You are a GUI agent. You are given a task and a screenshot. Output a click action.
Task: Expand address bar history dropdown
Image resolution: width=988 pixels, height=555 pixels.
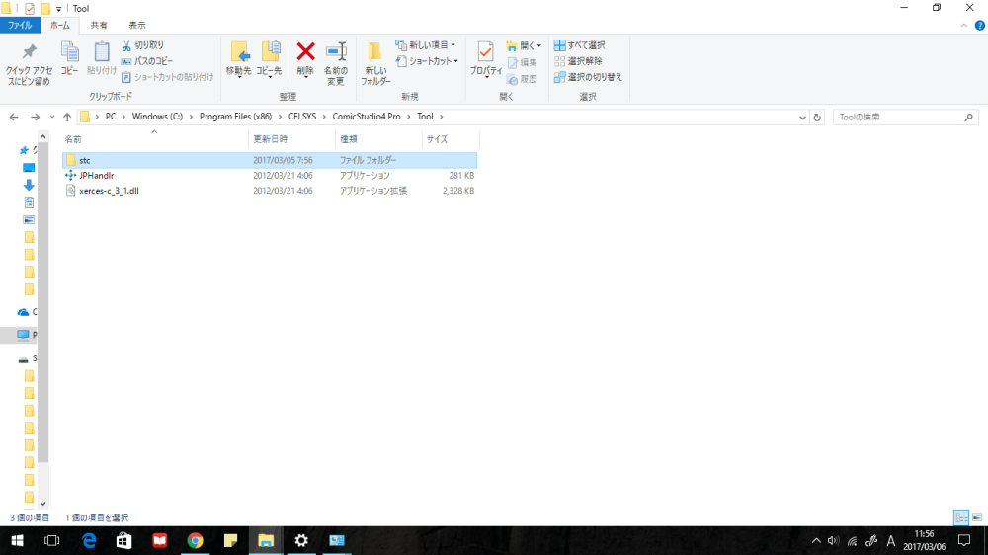click(802, 118)
